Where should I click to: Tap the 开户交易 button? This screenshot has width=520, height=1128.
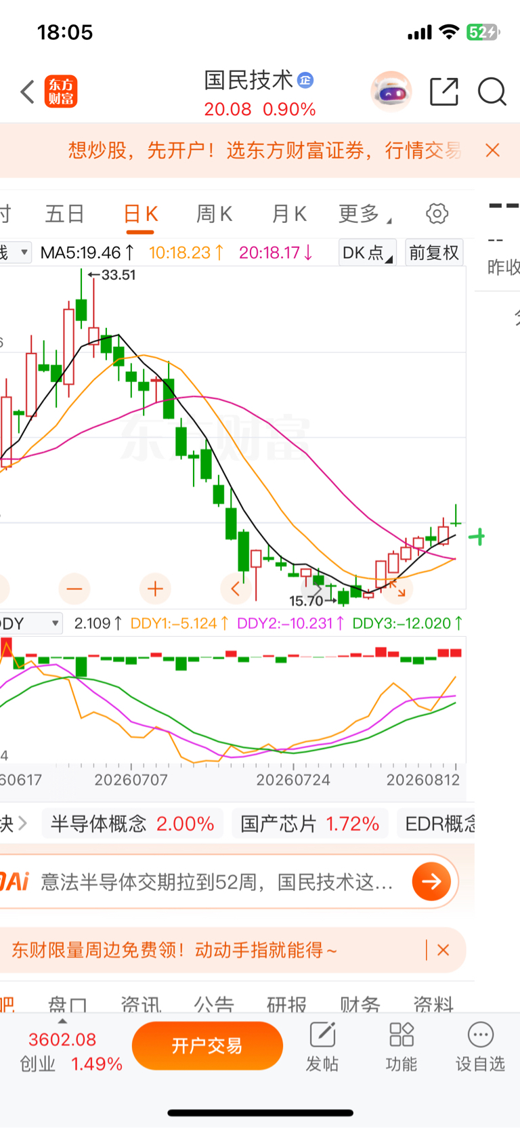[207, 1046]
